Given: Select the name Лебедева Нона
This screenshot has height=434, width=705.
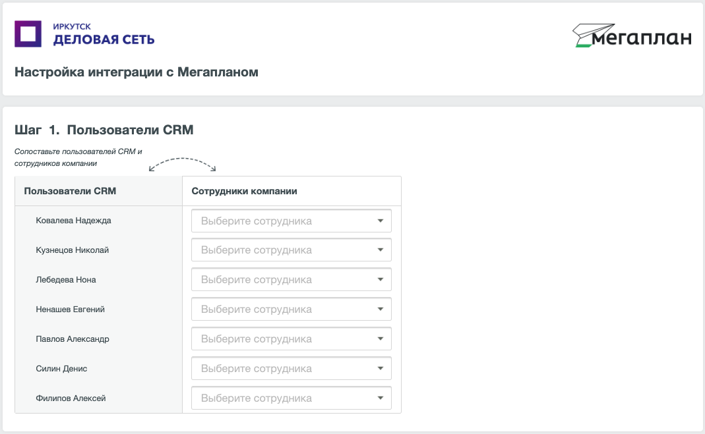Looking at the screenshot, I should coord(66,280).
